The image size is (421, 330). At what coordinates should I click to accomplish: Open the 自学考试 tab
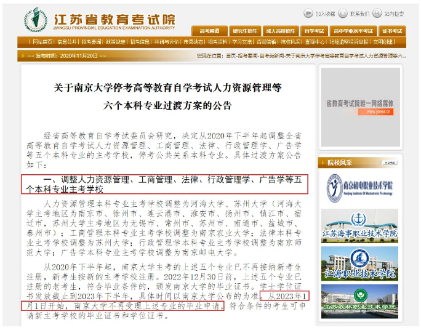pyautogui.click(x=314, y=31)
